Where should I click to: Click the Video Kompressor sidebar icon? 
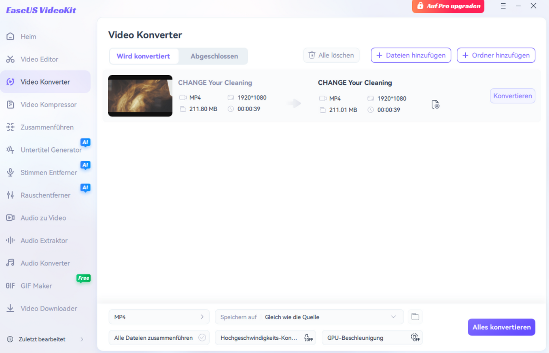pos(10,105)
